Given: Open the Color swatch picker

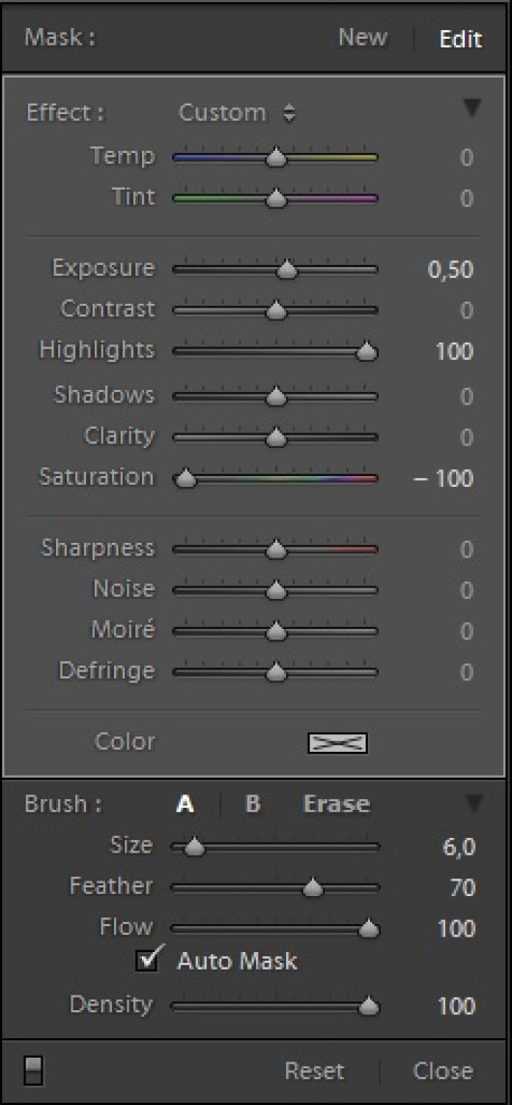Looking at the screenshot, I should pyautogui.click(x=337, y=743).
